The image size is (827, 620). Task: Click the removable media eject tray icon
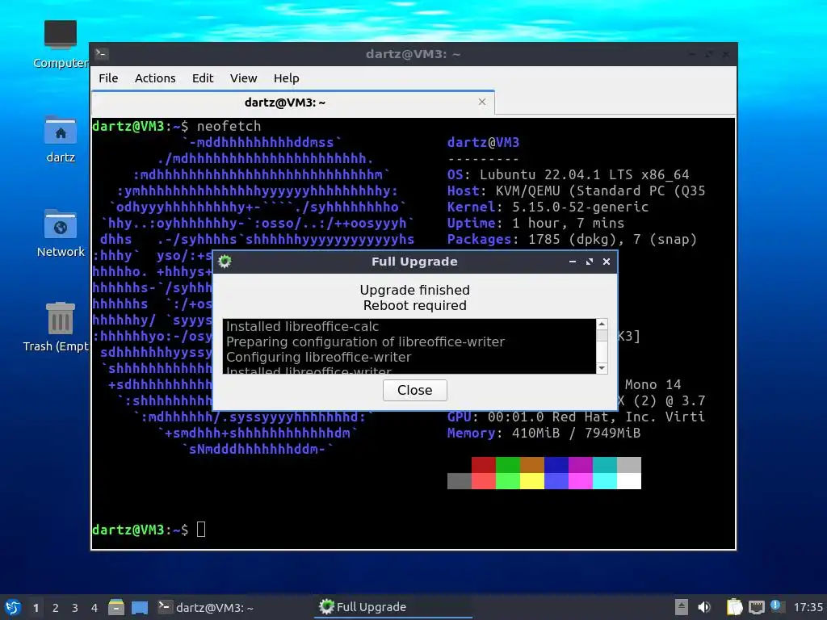[682, 607]
